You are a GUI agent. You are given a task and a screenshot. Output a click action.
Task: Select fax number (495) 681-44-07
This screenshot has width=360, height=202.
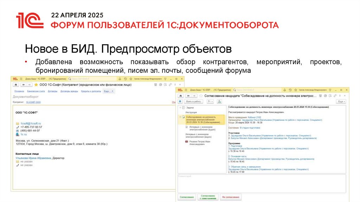pos(30,131)
